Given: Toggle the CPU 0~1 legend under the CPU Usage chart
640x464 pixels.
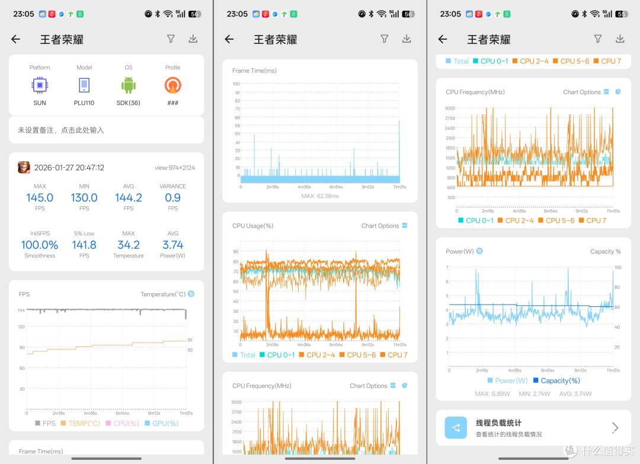Looking at the screenshot, I should (x=277, y=355).
